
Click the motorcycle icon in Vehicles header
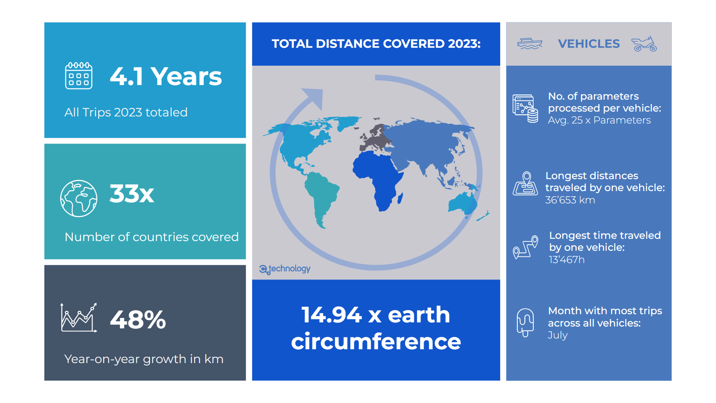[644, 44]
